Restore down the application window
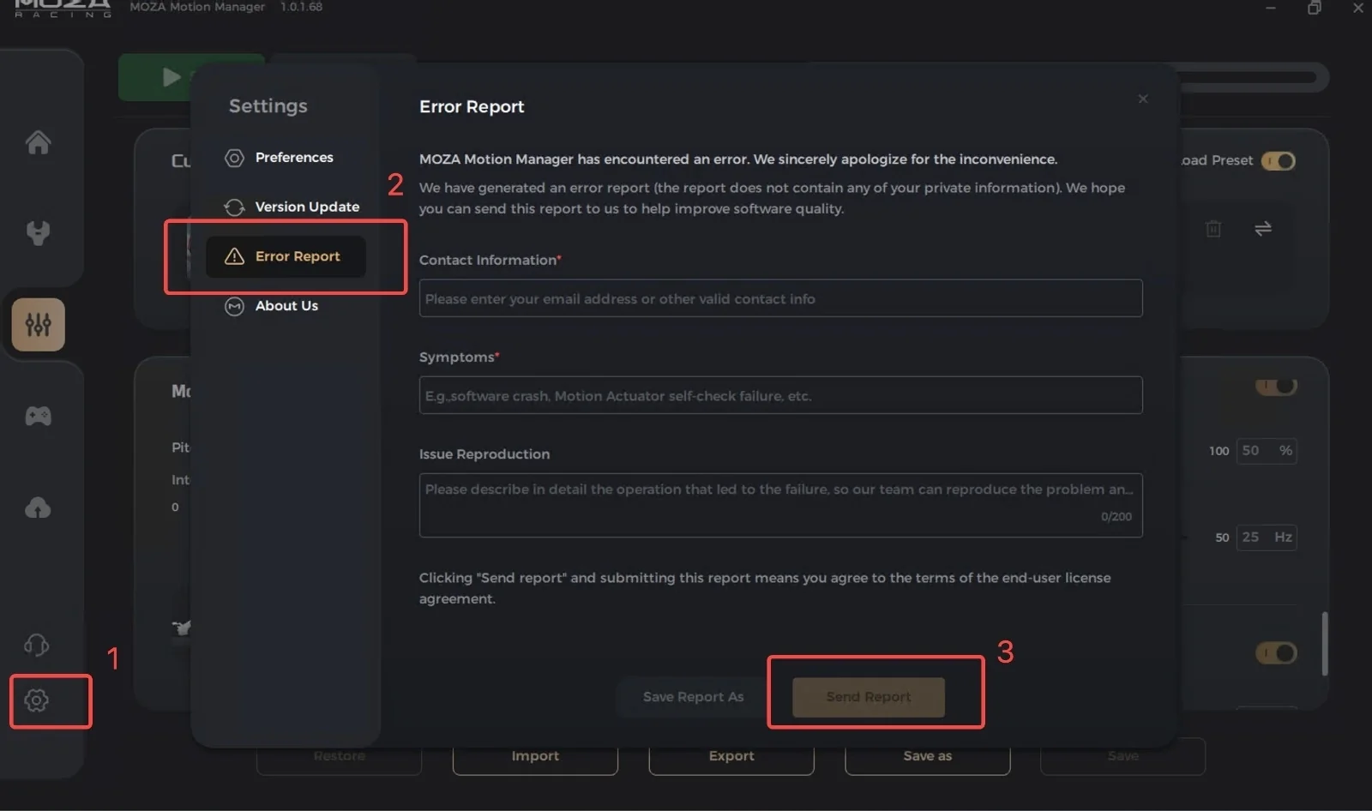This screenshot has height=811, width=1372. (x=1314, y=8)
